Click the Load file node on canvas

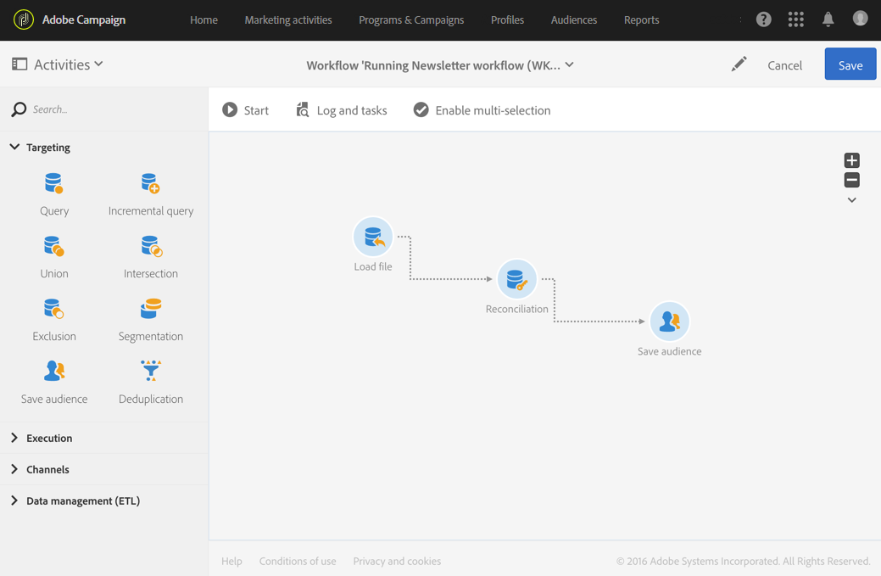coord(373,238)
